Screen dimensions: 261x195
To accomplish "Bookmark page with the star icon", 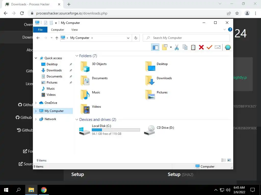I will [237, 13].
